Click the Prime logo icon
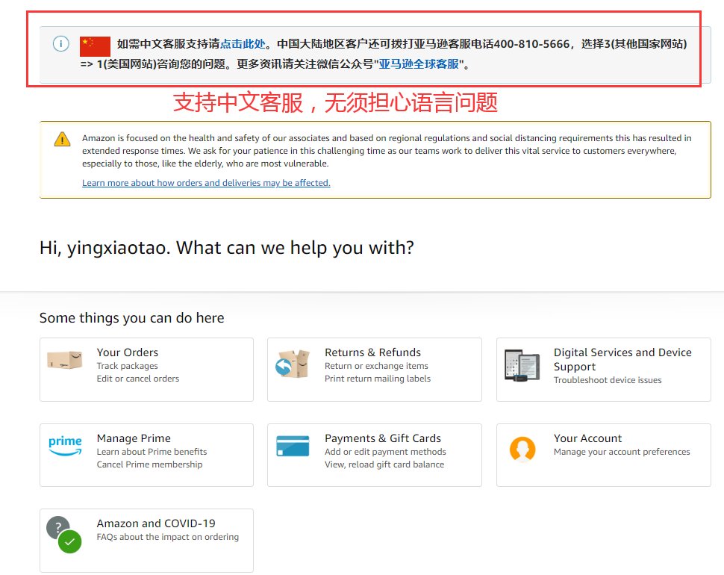Image resolution: width=724 pixels, height=575 pixels. point(65,446)
